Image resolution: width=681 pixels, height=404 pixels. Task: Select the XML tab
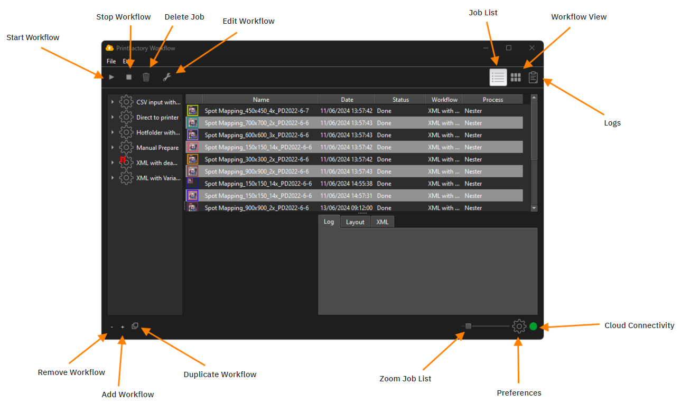point(383,222)
